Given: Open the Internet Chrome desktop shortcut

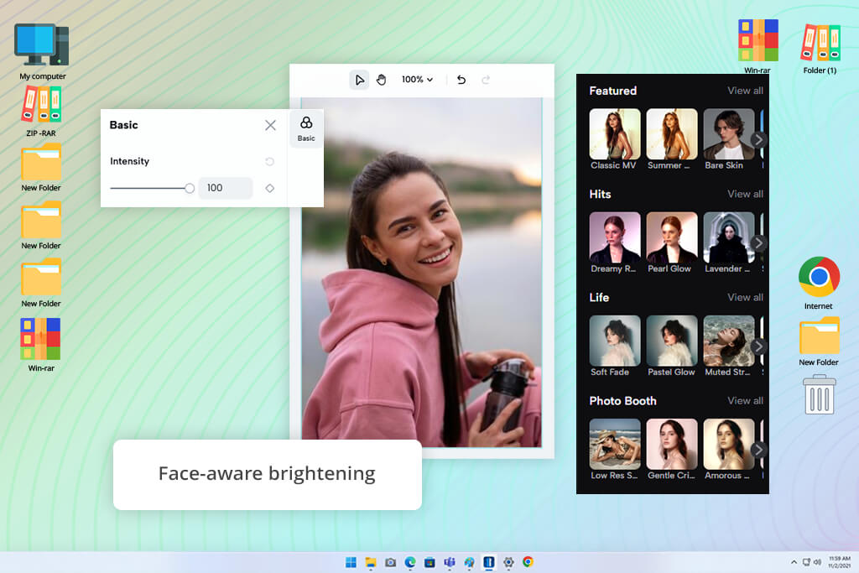Looking at the screenshot, I should tap(819, 283).
